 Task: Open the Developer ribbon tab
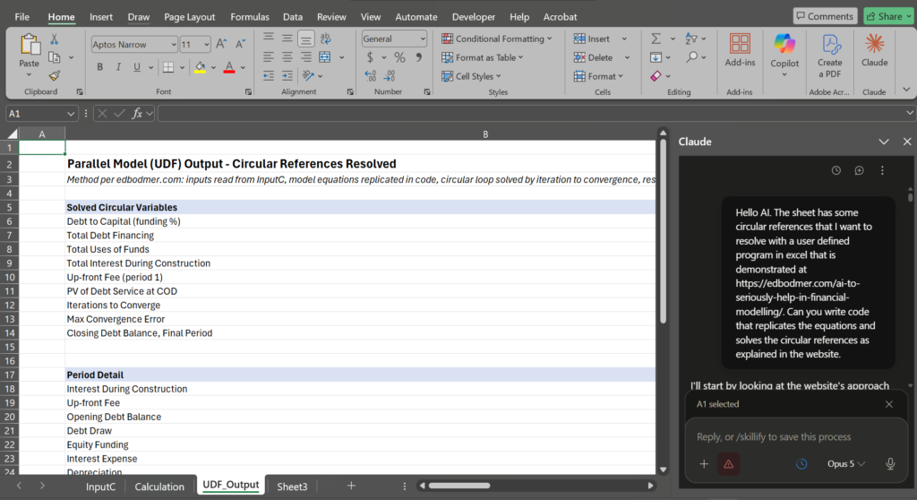click(474, 17)
